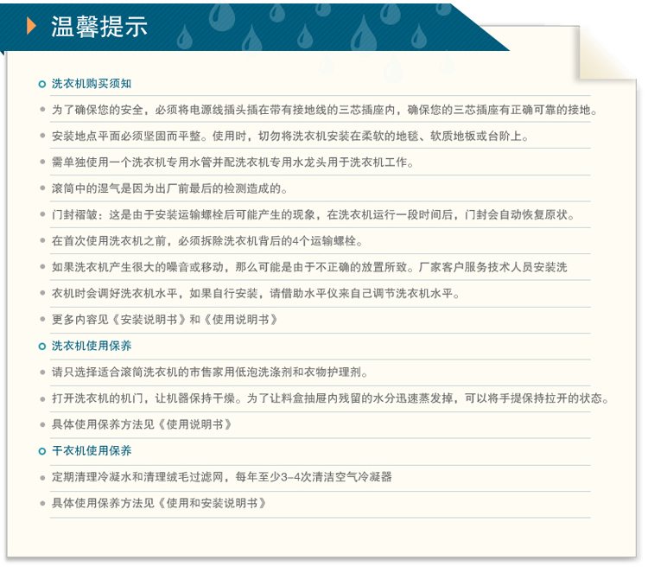648x573 pixels.
Task: Click the circle bullet before 洗衣机使用保养
Action: click(x=42, y=347)
